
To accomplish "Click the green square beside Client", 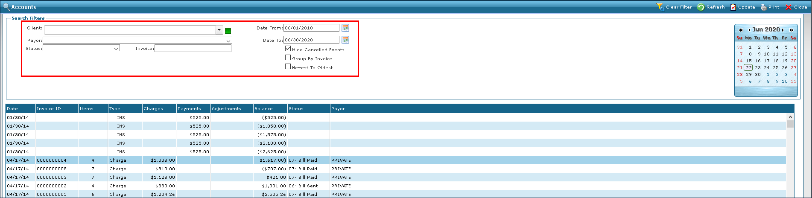I will tap(228, 30).
